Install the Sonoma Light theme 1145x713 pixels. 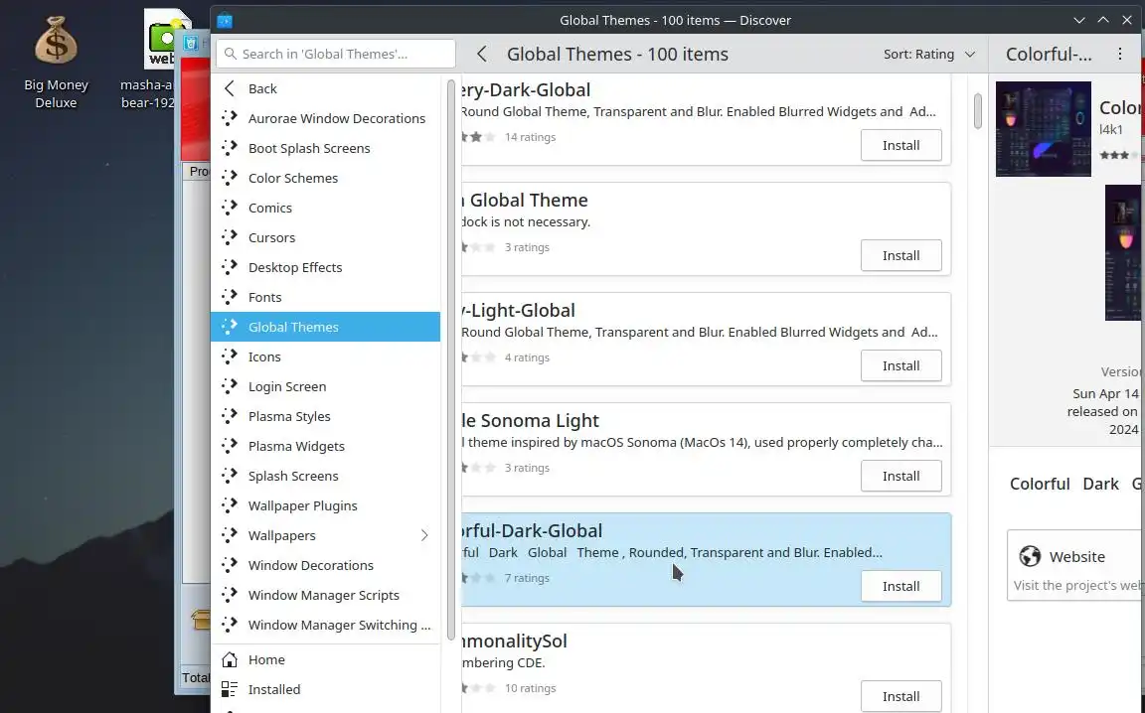(x=900, y=476)
